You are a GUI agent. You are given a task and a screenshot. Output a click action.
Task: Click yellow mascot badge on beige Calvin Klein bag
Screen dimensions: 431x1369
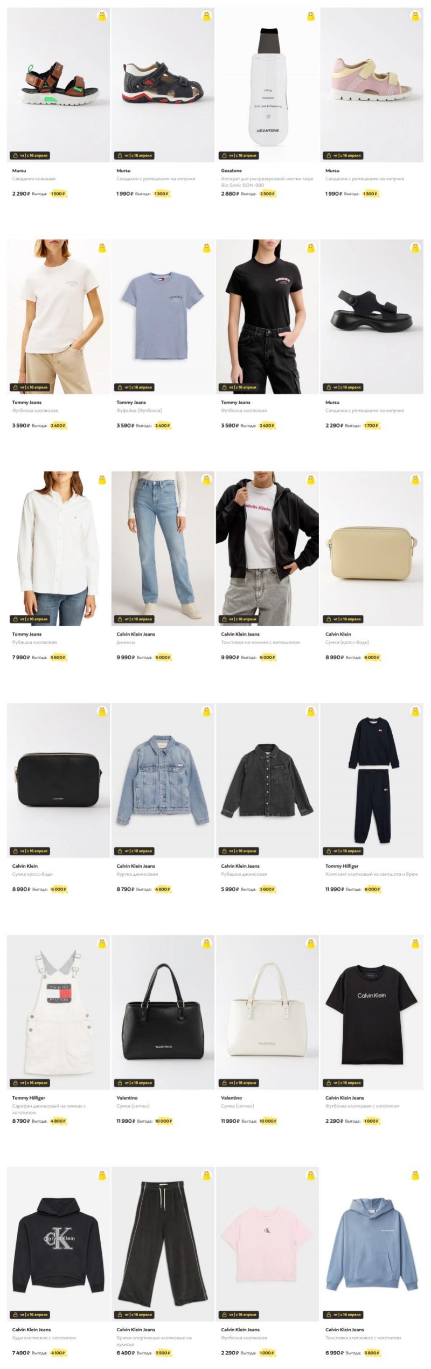(415, 480)
